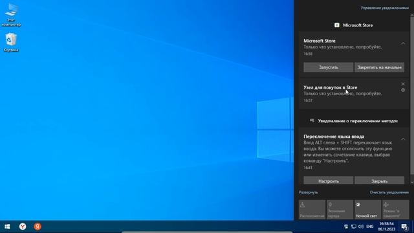The width and height of the screenshot is (414, 233).
Task: Toggle the Расположение quick action tile
Action: tap(312, 210)
